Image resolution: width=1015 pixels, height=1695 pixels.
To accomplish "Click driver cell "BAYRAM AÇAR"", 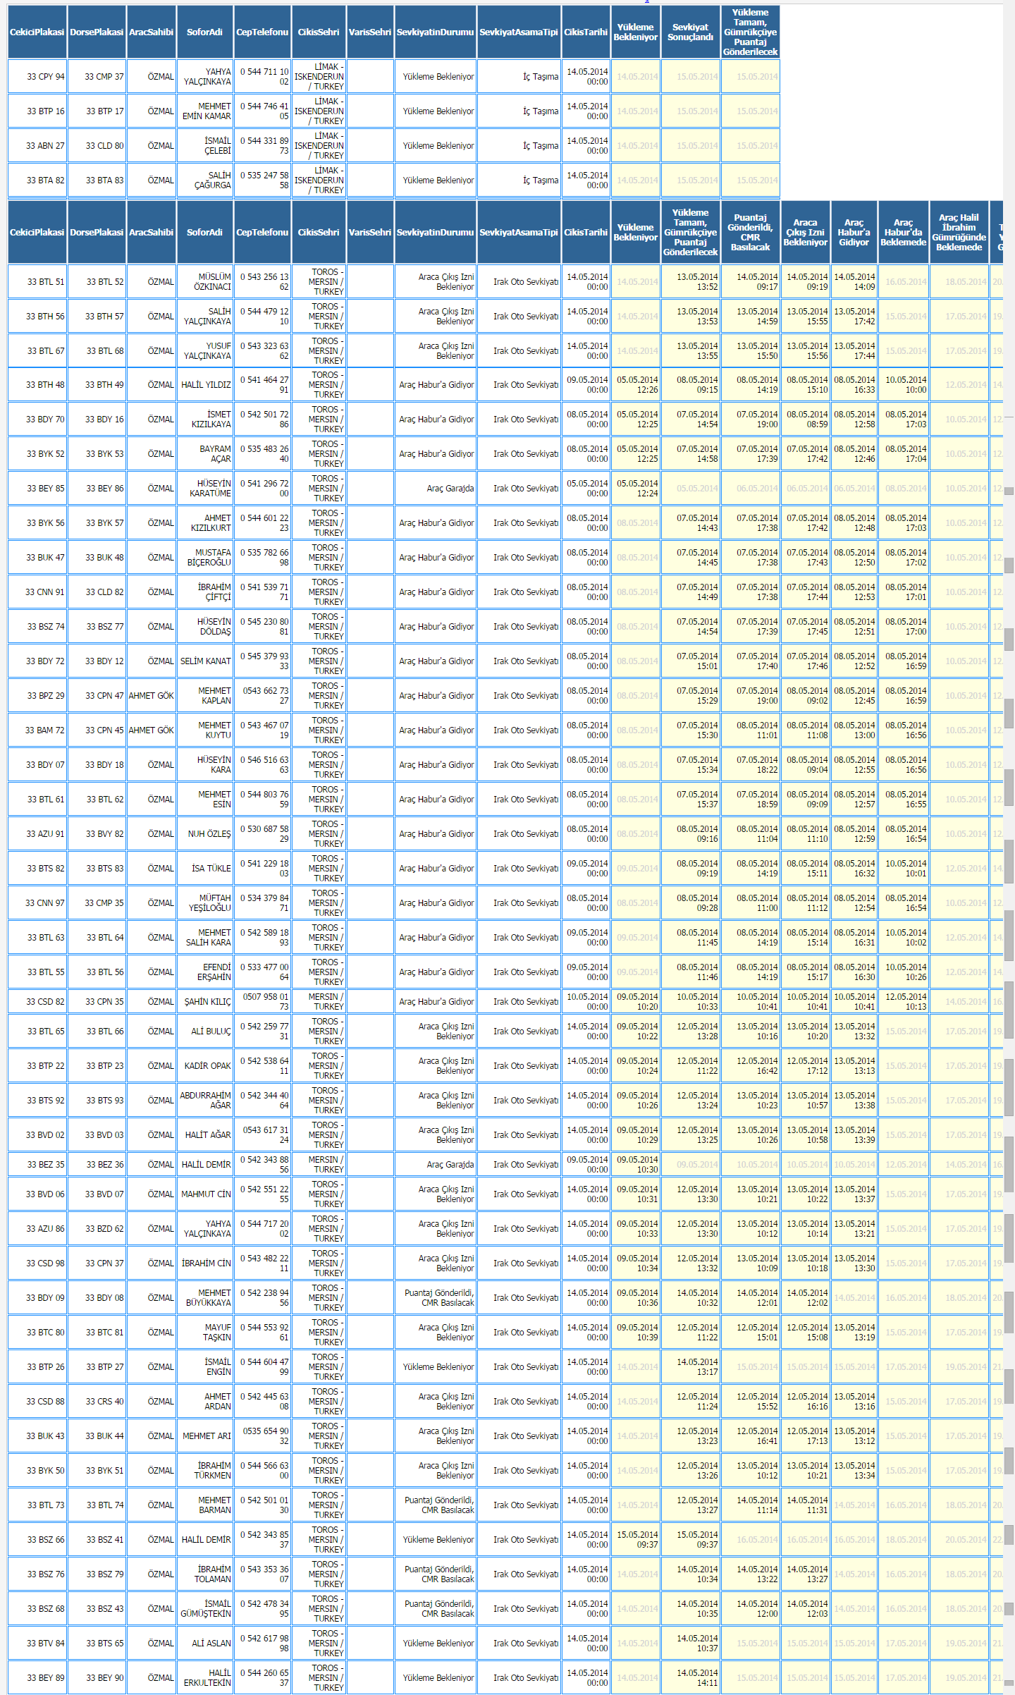I will coord(204,453).
